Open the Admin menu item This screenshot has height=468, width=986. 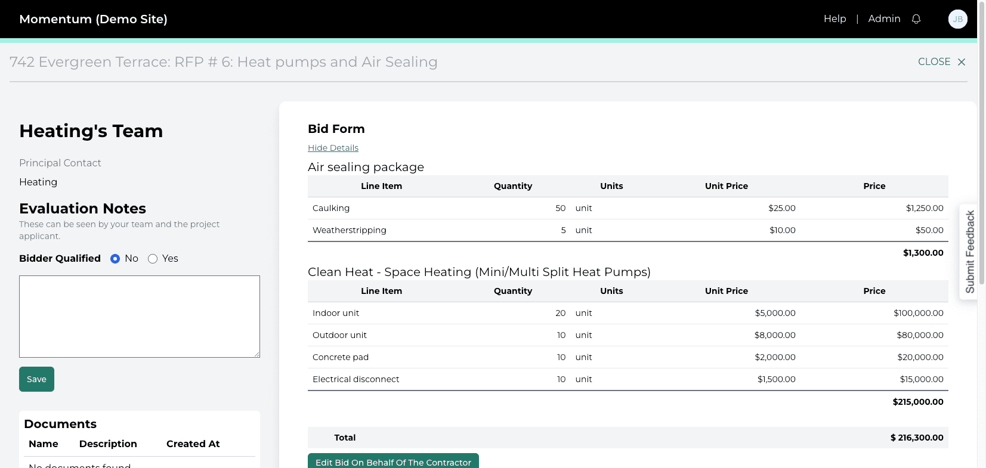pyautogui.click(x=884, y=19)
